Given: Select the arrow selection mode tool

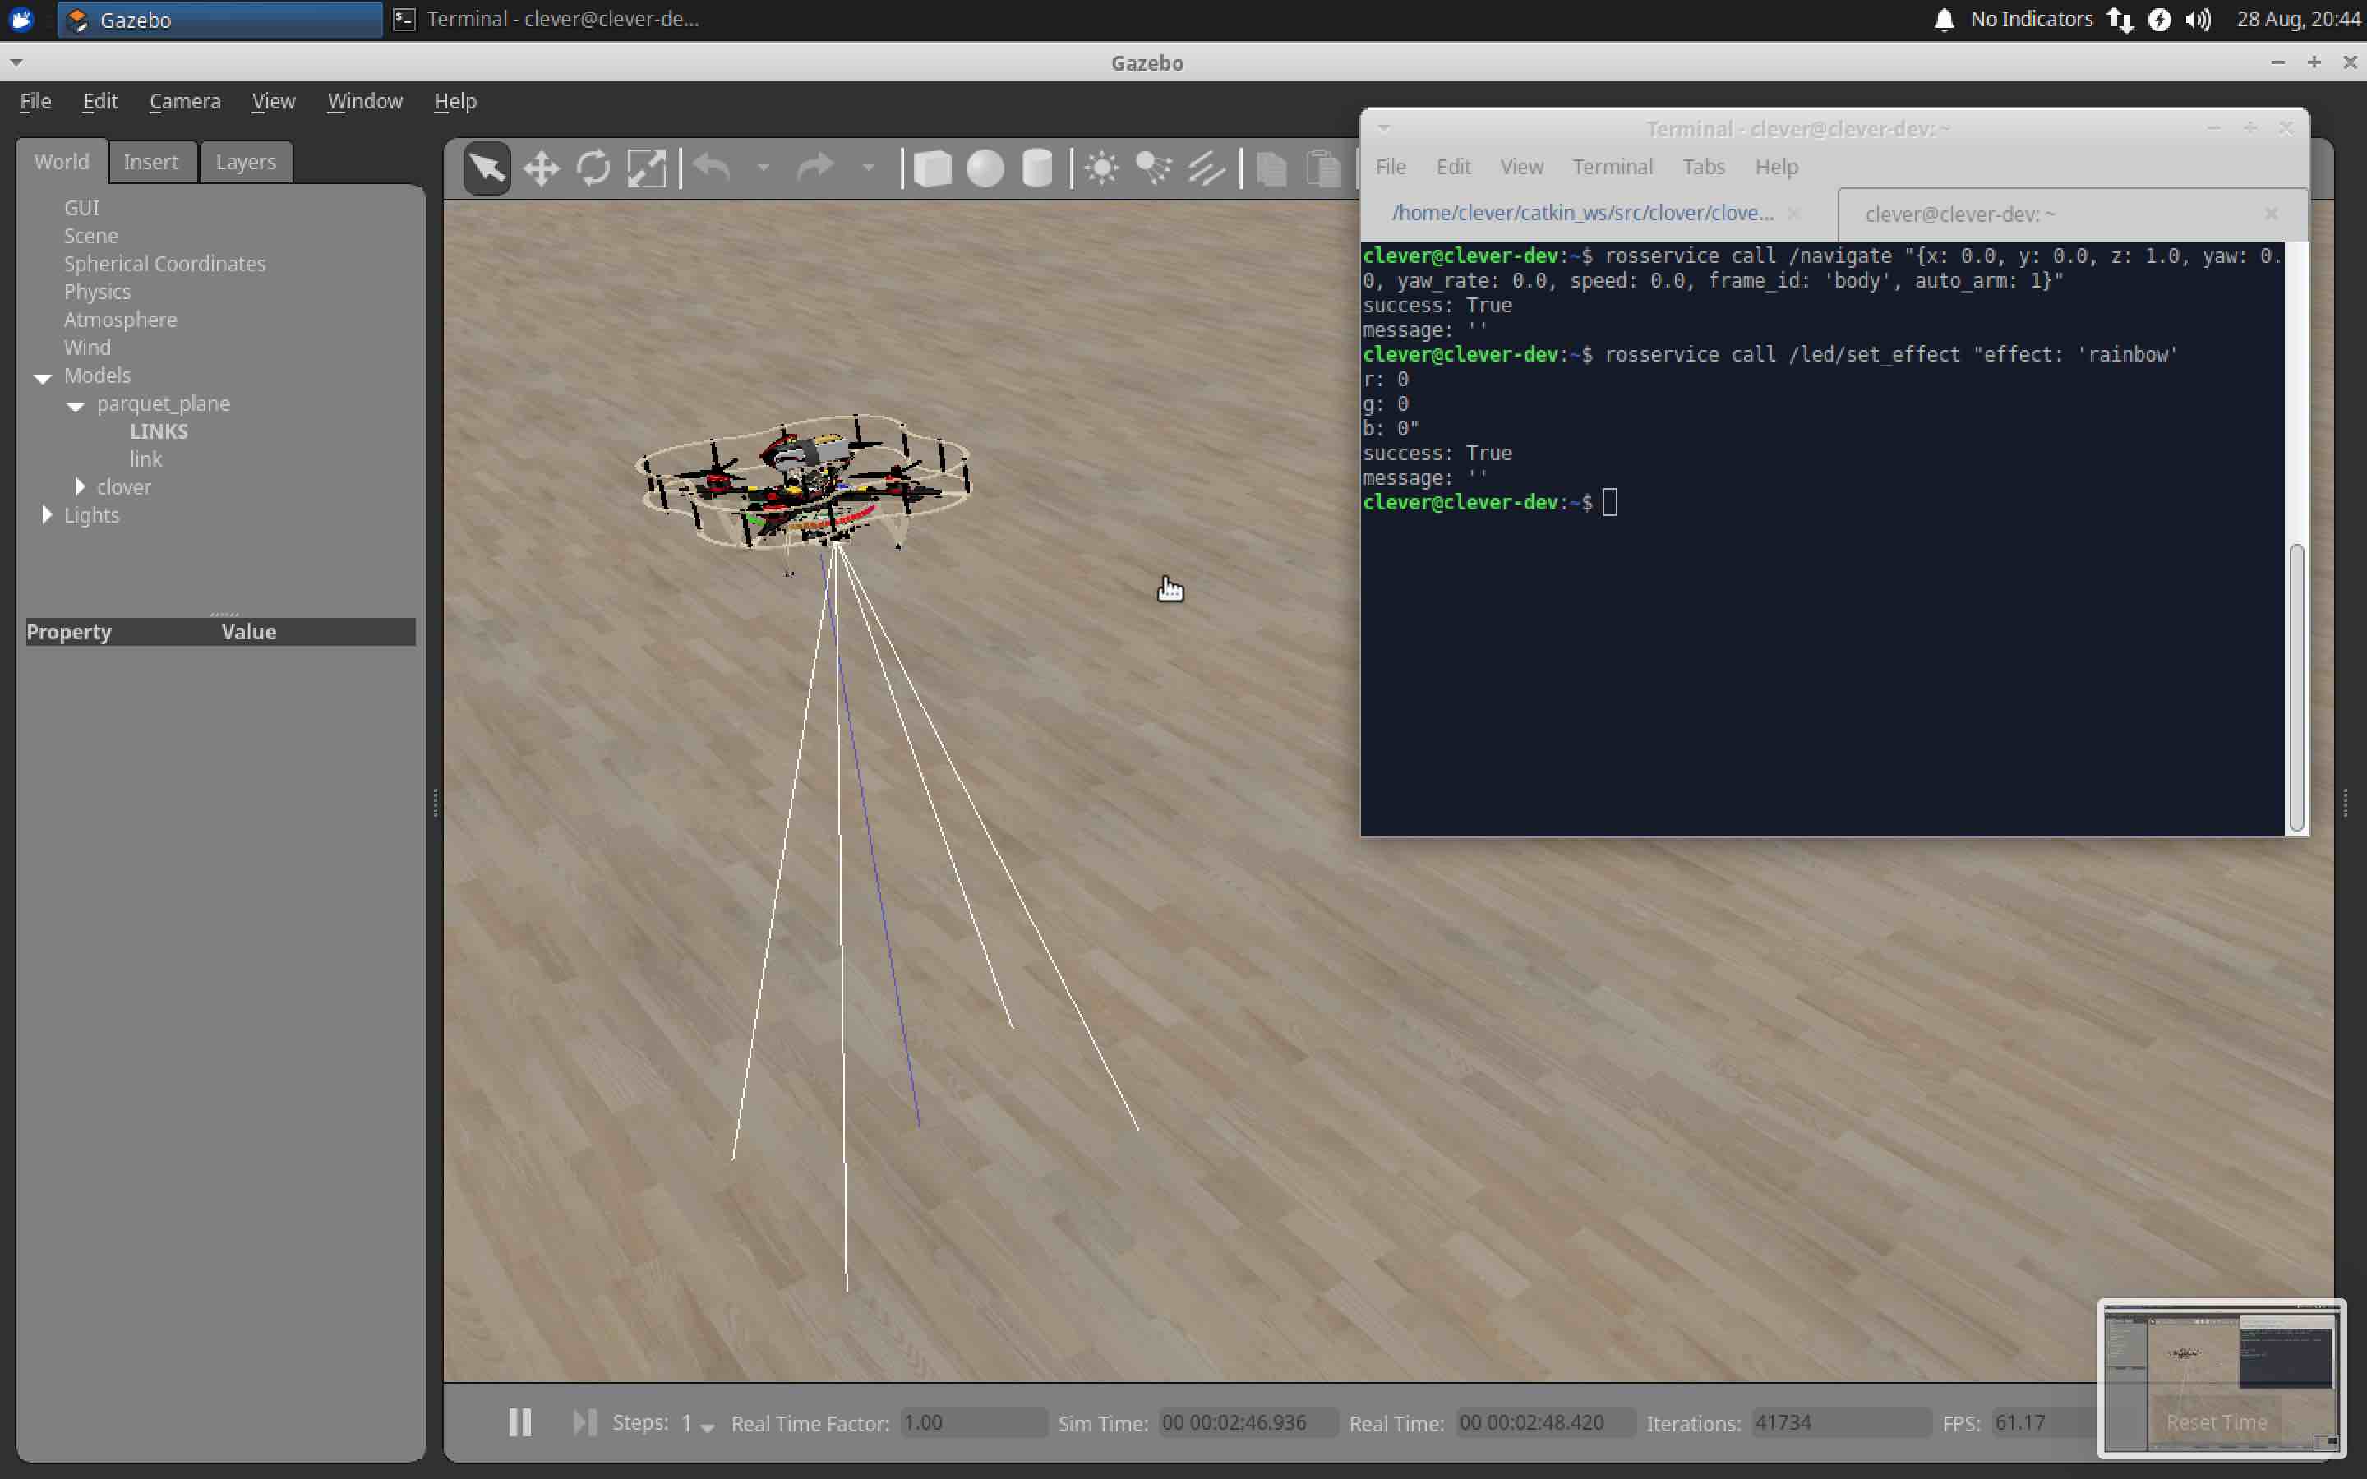Looking at the screenshot, I should pos(486,168).
